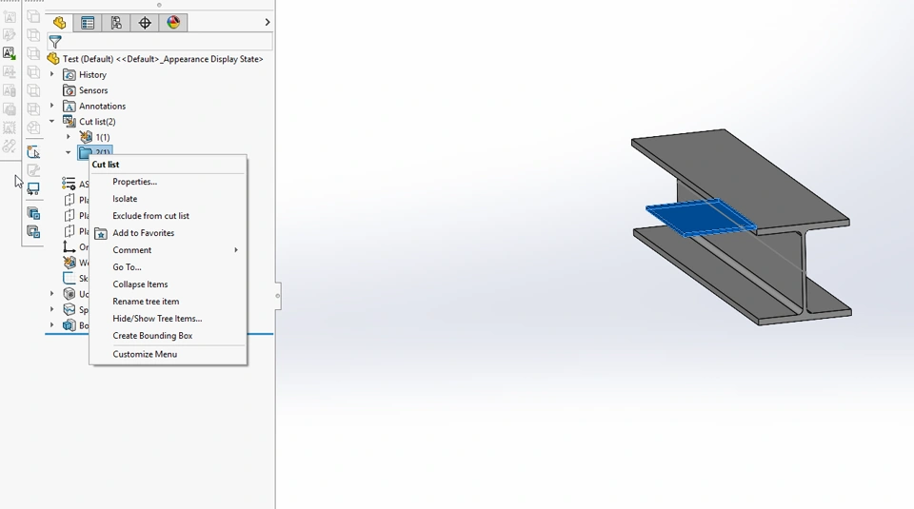The image size is (914, 509).
Task: Click the first plane icon in tree
Action: (x=69, y=200)
